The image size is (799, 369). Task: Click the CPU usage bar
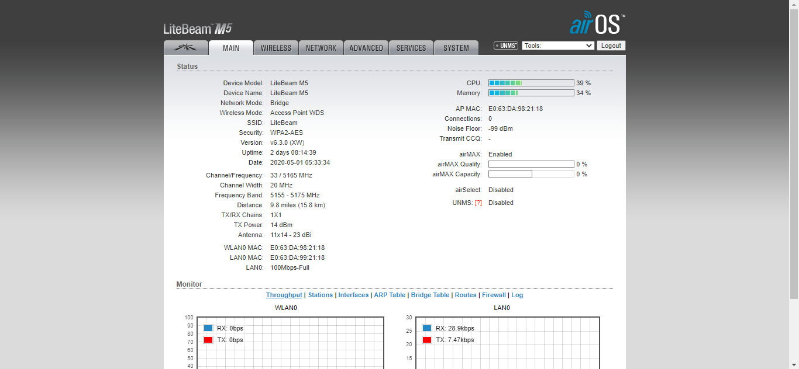point(531,83)
